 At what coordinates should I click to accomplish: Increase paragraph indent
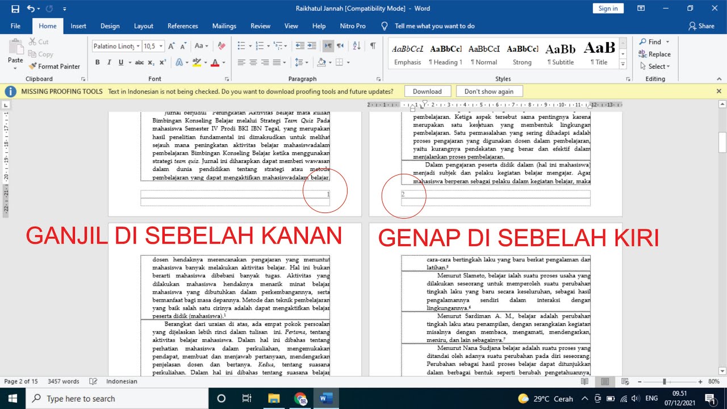point(312,46)
